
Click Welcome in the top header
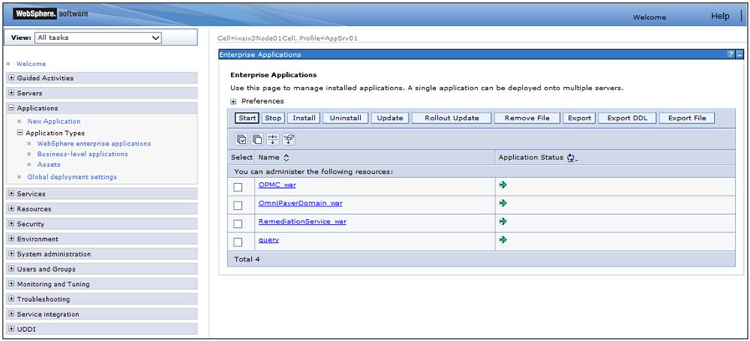pos(649,18)
